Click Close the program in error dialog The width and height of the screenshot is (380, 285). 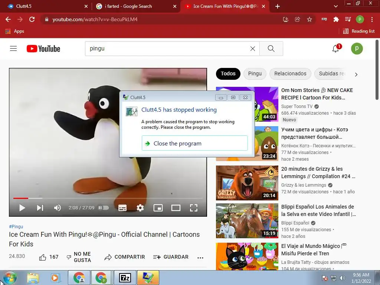point(194,143)
